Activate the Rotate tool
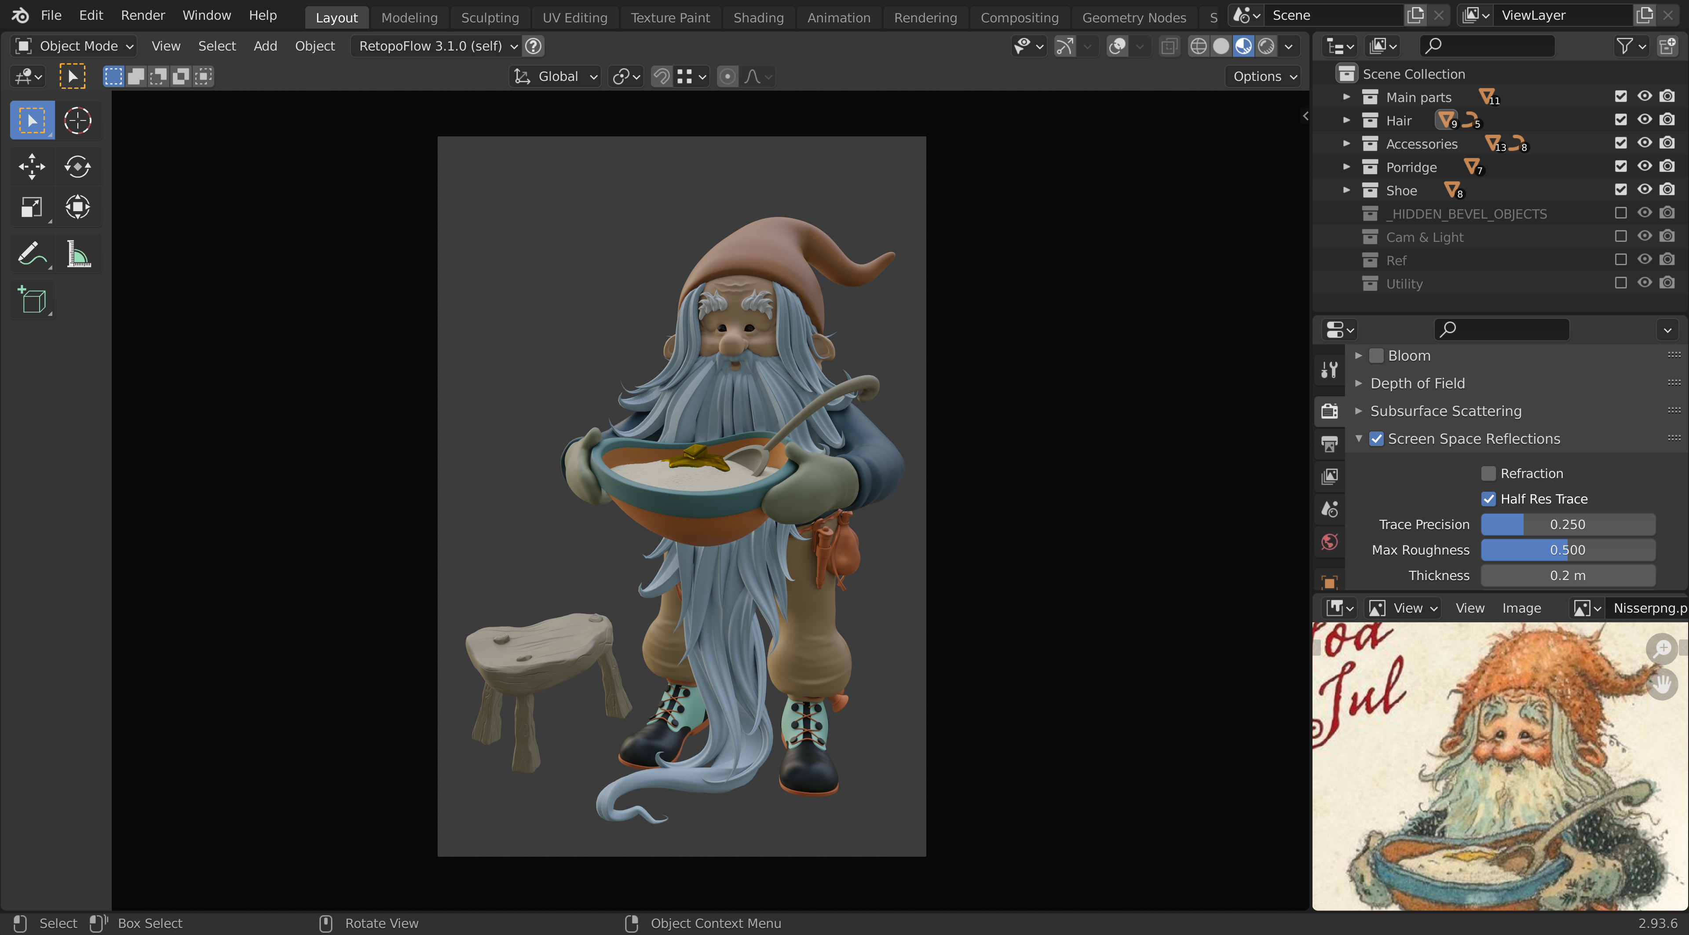The height and width of the screenshot is (935, 1689). (77, 167)
